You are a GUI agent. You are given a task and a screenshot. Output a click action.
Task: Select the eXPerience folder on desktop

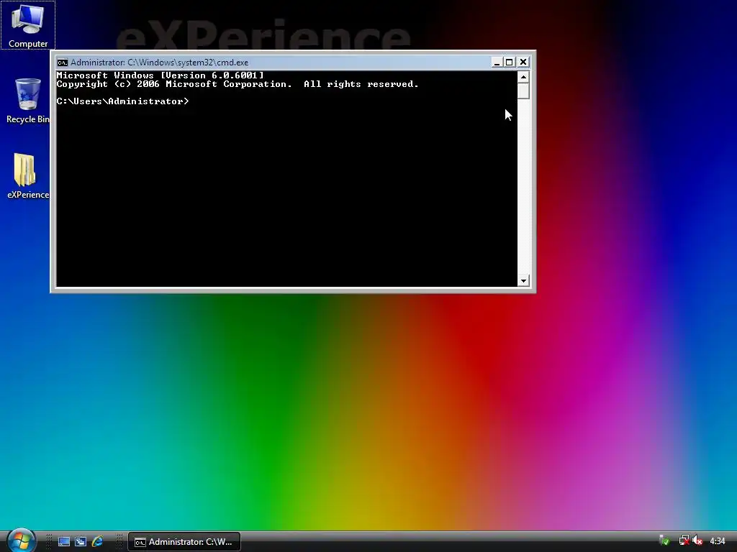[x=28, y=176]
